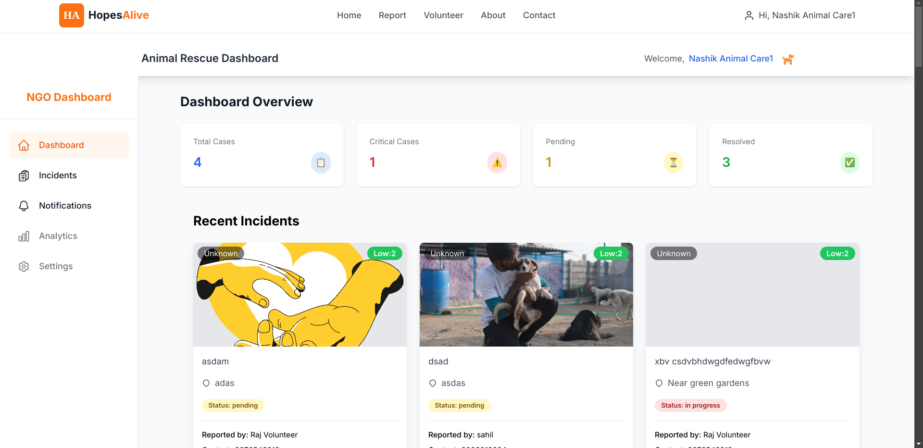Click the orange dog icon beside welcome text
The width and height of the screenshot is (923, 448).
tap(788, 59)
